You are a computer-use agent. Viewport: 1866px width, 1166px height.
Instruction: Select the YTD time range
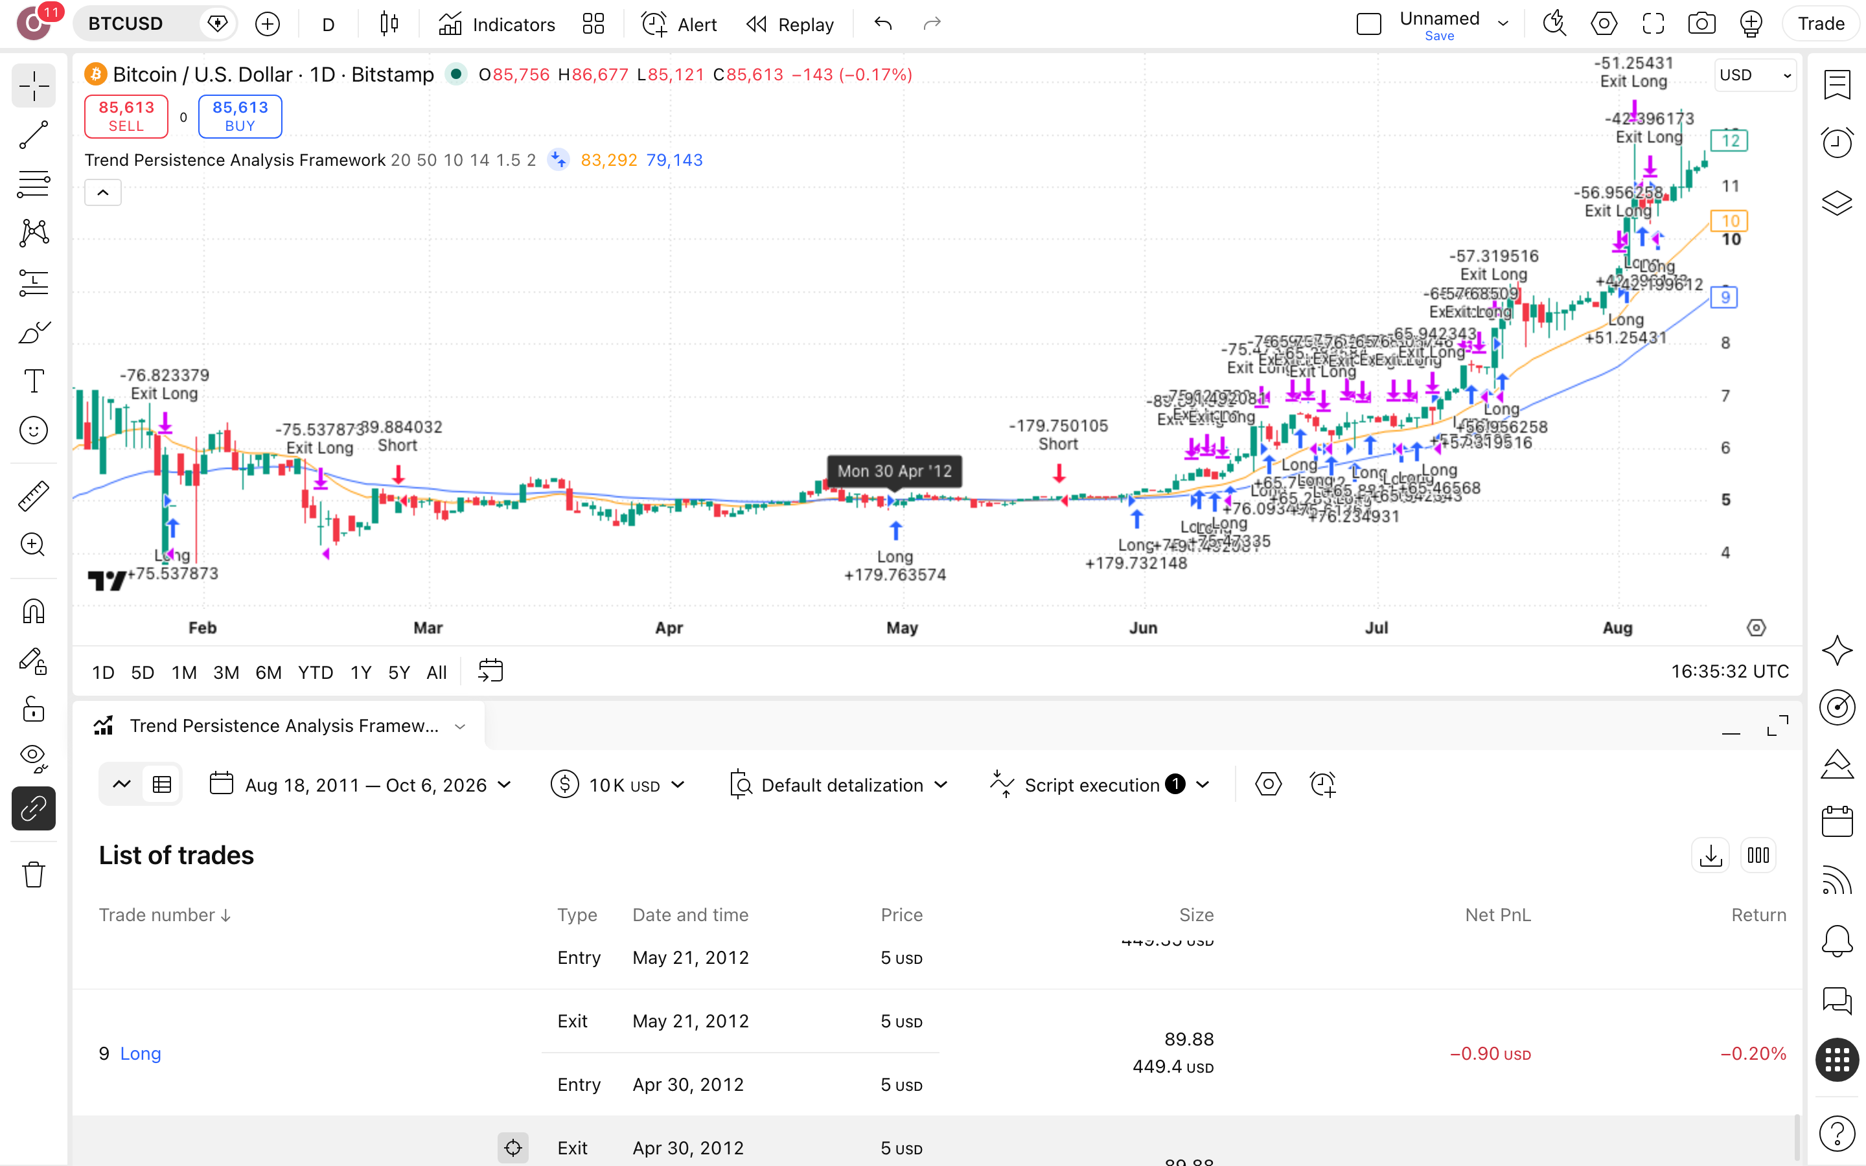pos(316,672)
